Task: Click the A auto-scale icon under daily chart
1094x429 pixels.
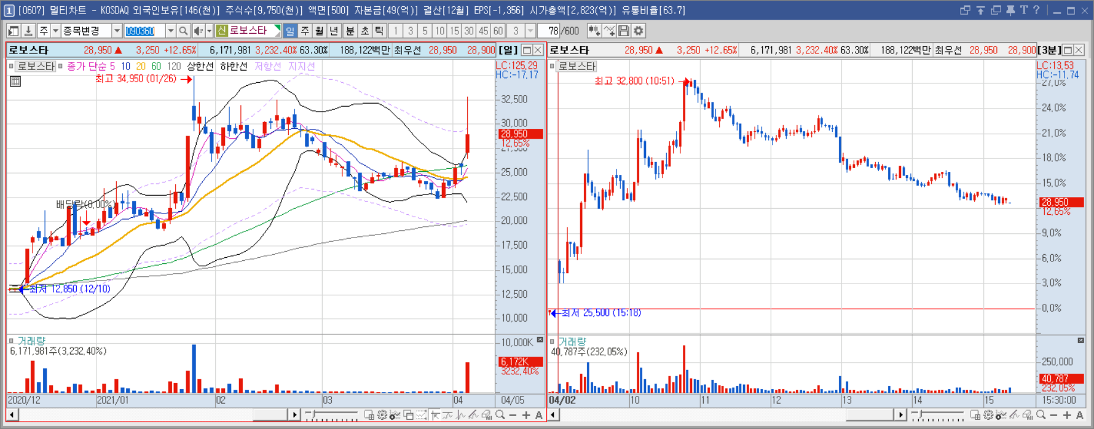Action: 539,415
